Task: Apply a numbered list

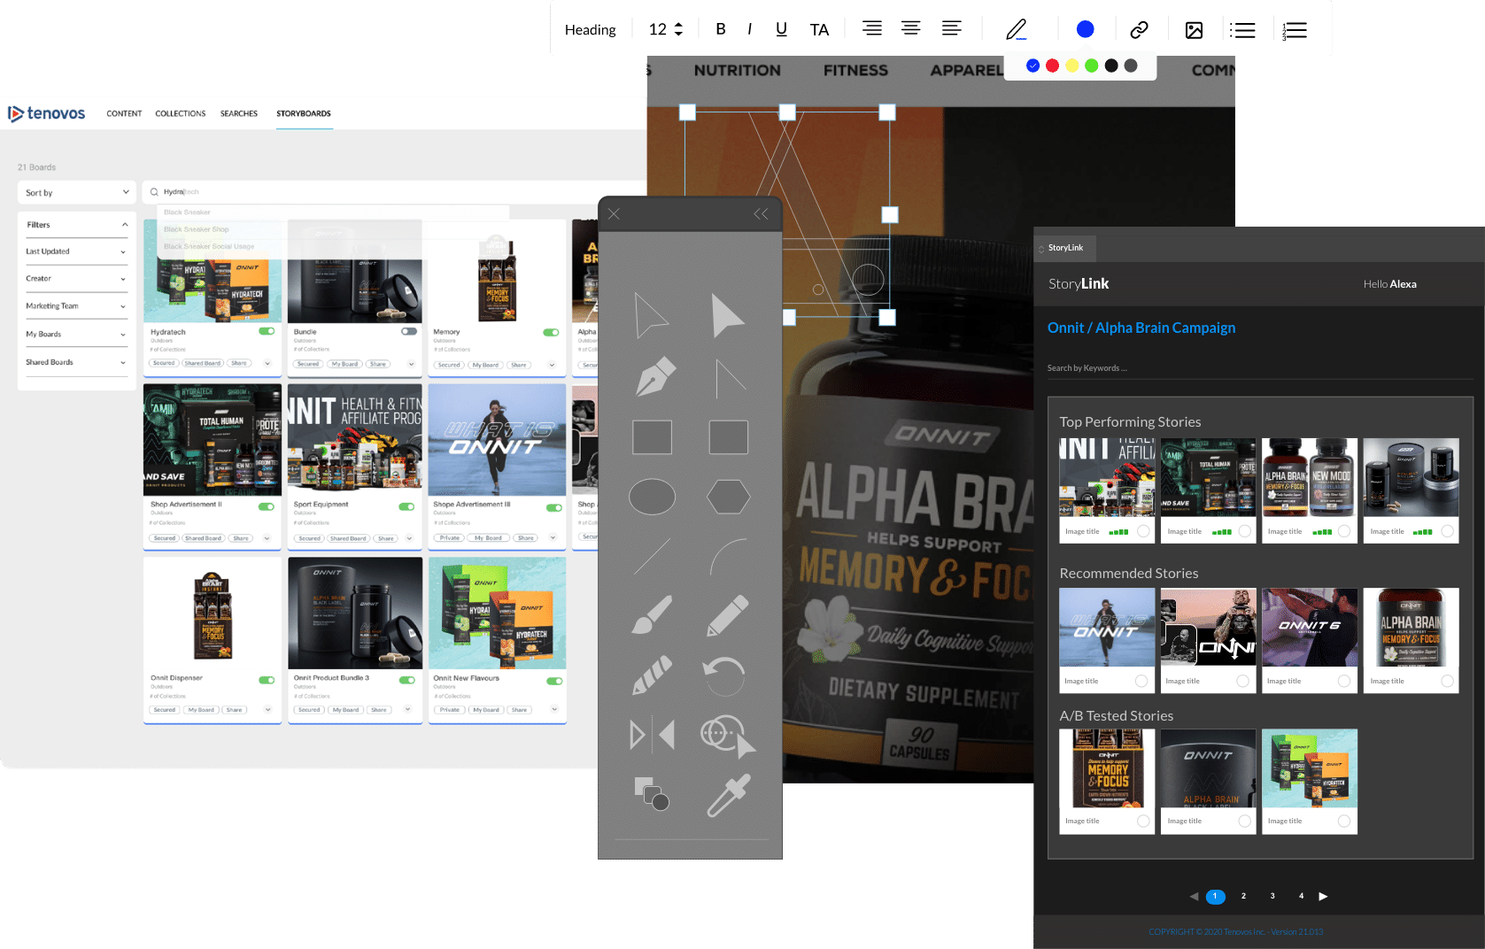Action: point(1294,30)
